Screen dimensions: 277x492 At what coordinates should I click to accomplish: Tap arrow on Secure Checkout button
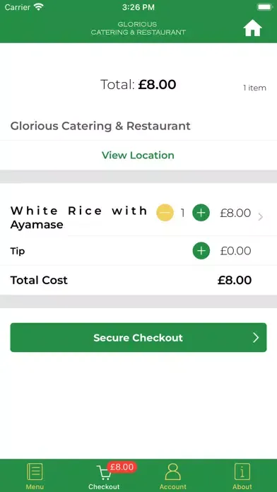coord(256,338)
